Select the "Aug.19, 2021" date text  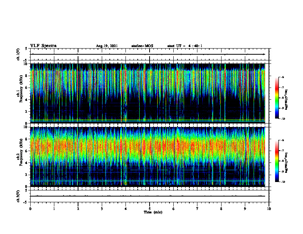(x=107, y=46)
